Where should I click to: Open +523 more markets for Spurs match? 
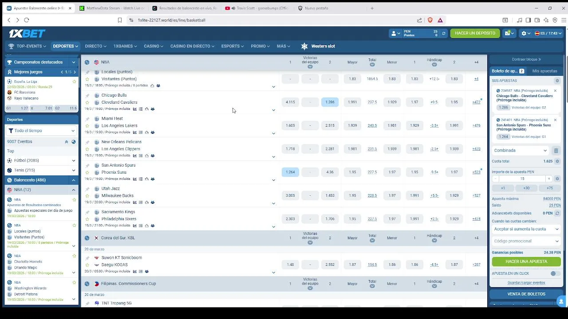pyautogui.click(x=476, y=172)
